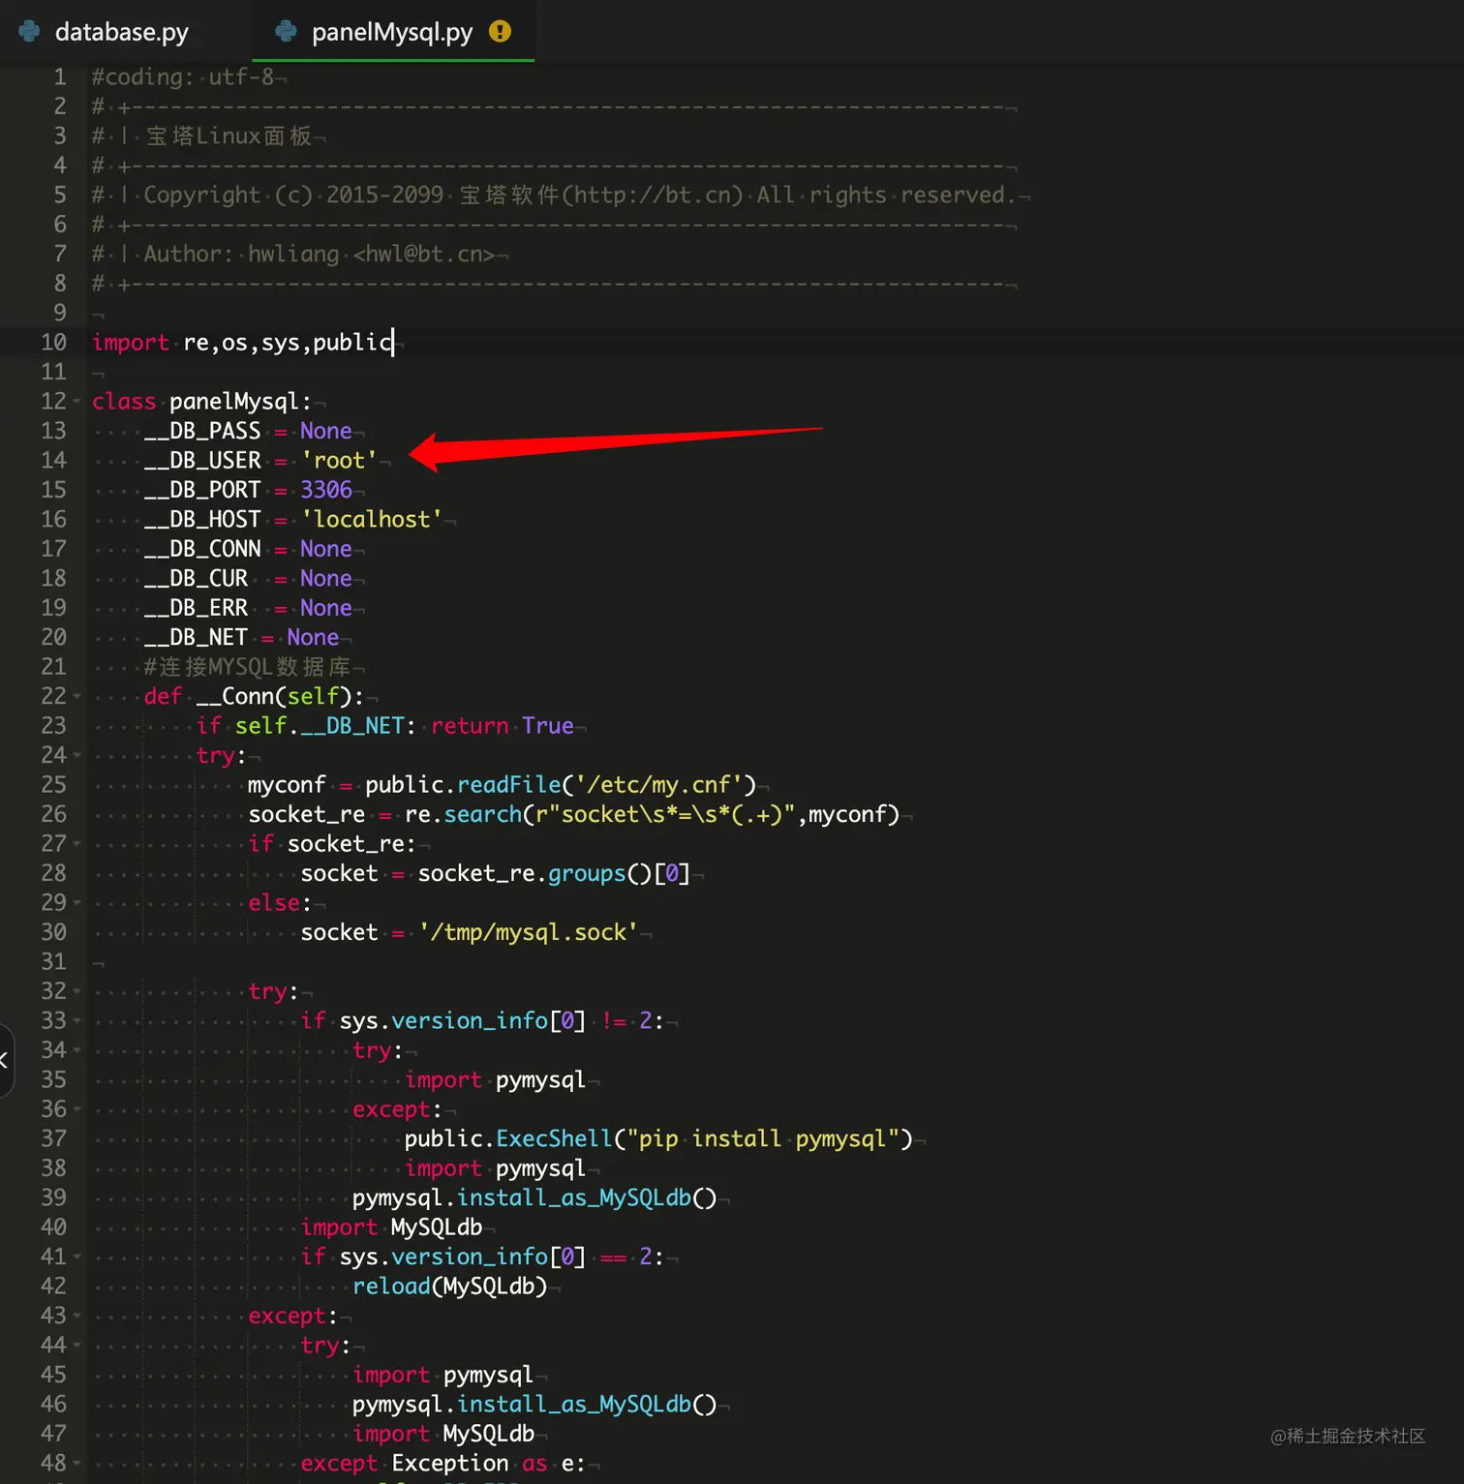This screenshot has height=1484, width=1464.
Task: Click the __DB_CONN variable name
Action: click(202, 549)
